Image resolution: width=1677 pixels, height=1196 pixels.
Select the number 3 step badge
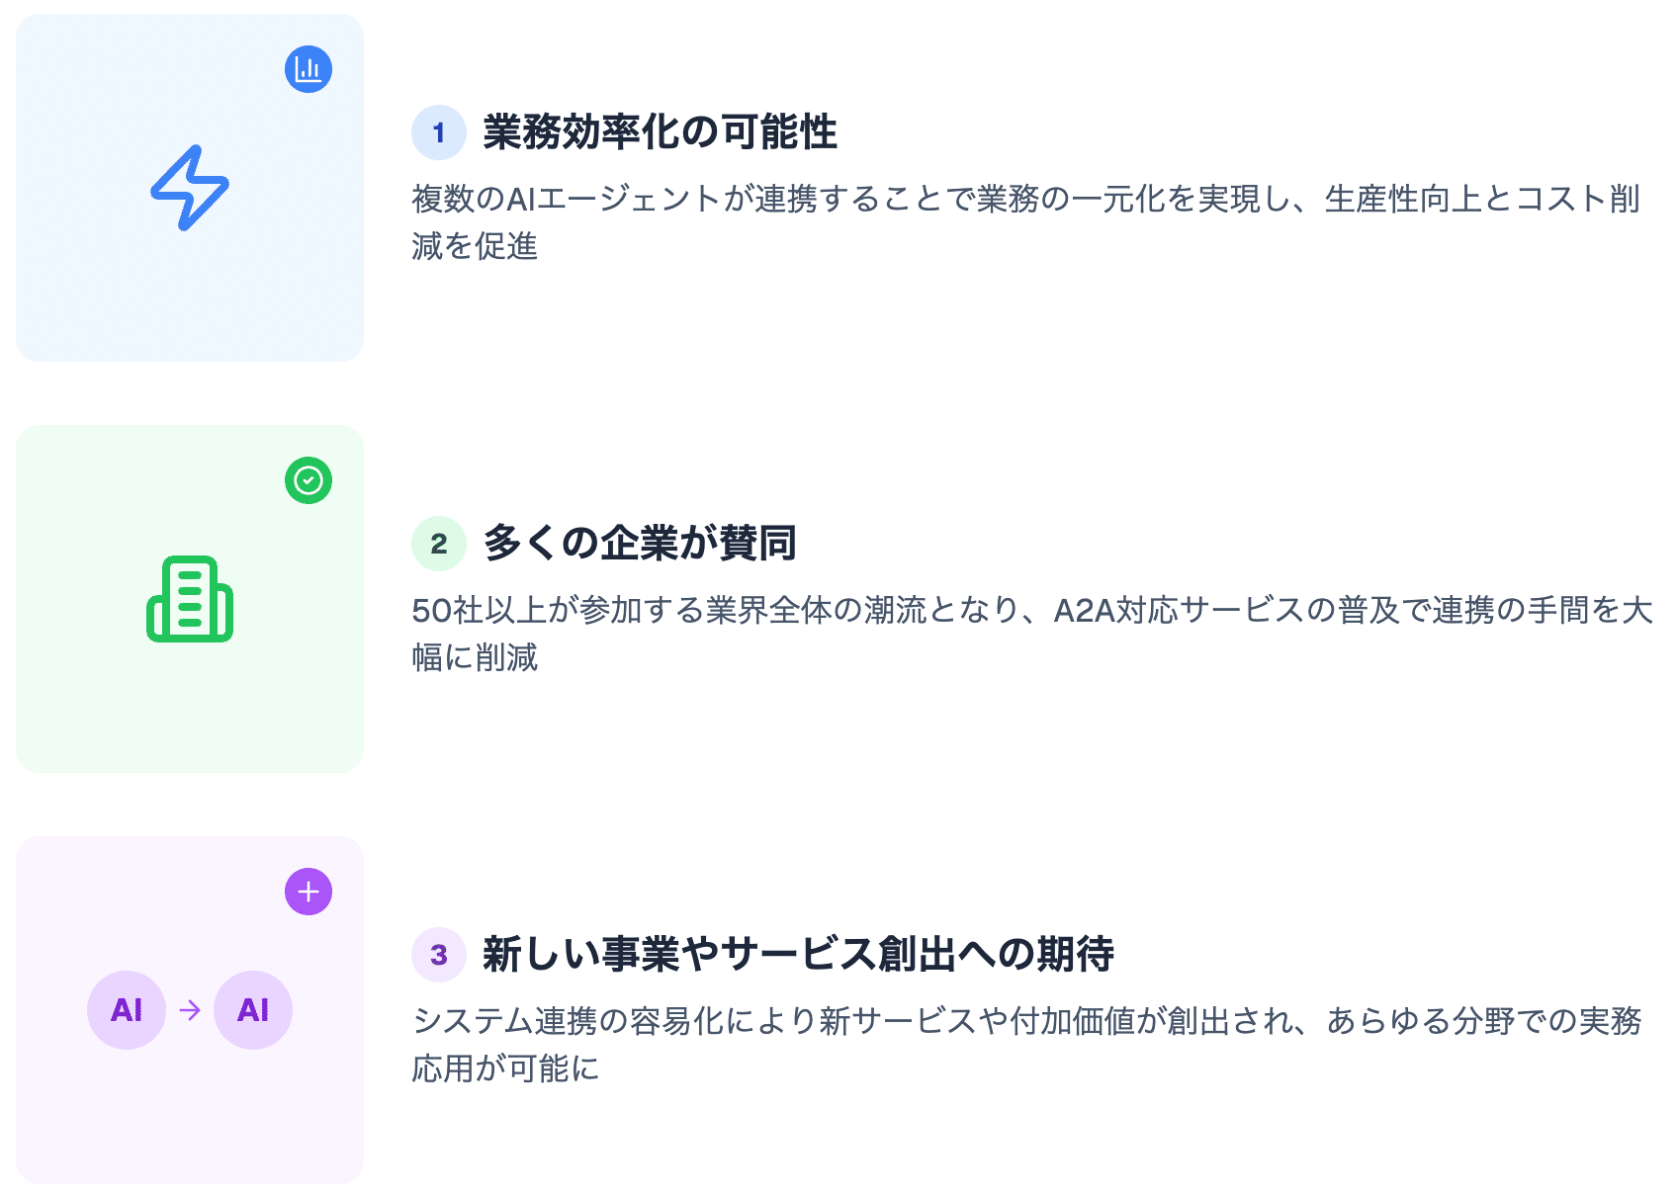coord(439,955)
